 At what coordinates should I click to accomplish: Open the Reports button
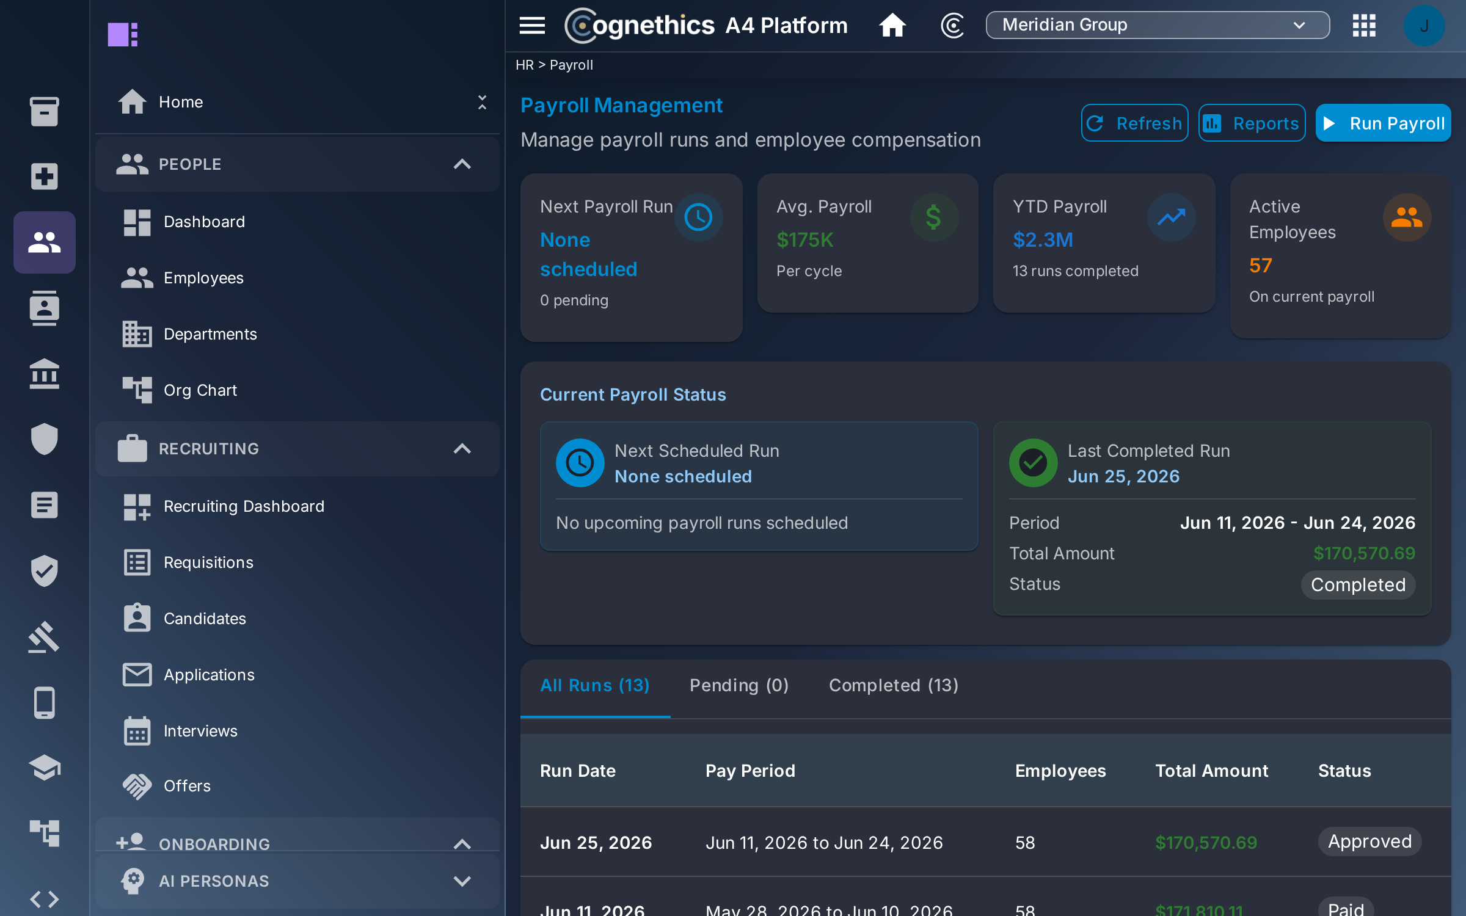pos(1252,123)
